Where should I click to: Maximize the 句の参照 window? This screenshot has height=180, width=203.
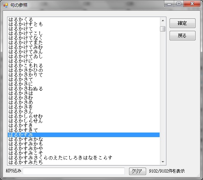point(179,4)
